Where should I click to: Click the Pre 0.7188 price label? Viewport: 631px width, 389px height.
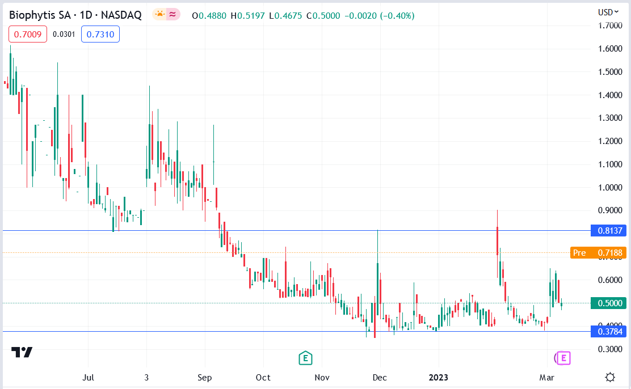(599, 253)
